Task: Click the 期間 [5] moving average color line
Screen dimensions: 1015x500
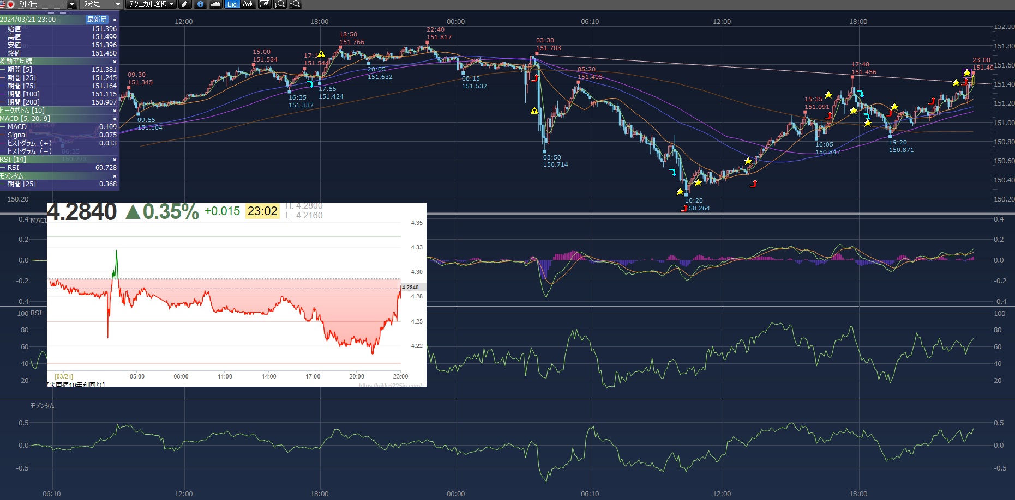Action: (x=3, y=70)
